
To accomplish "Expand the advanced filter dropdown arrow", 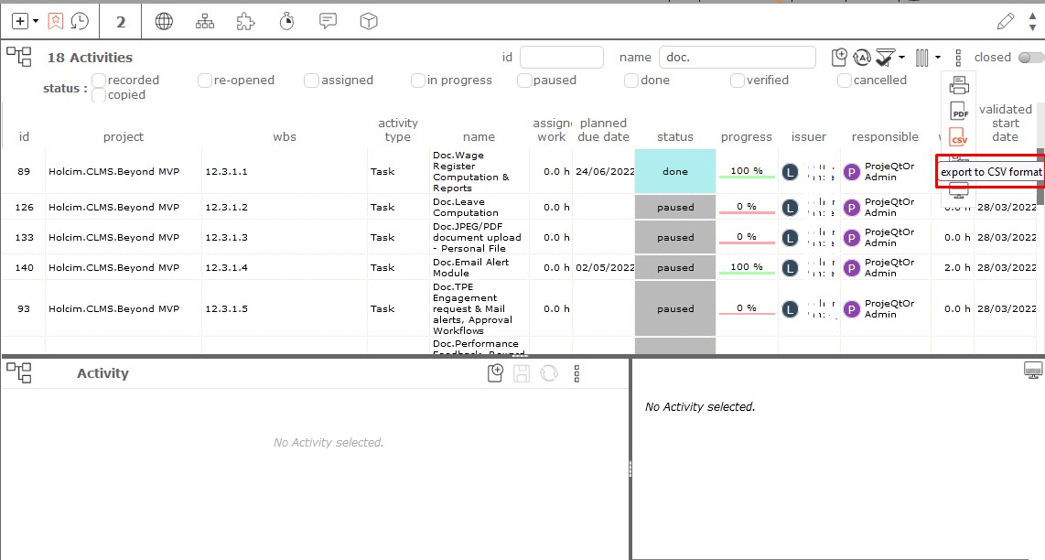I will pos(901,58).
